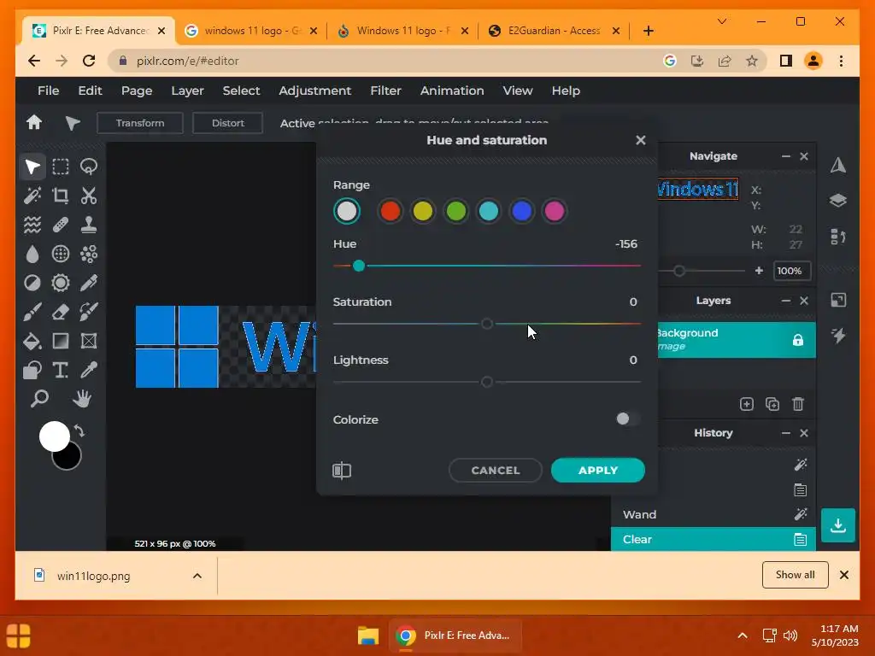
Task: Select the Wand history entry
Action: coord(714,514)
